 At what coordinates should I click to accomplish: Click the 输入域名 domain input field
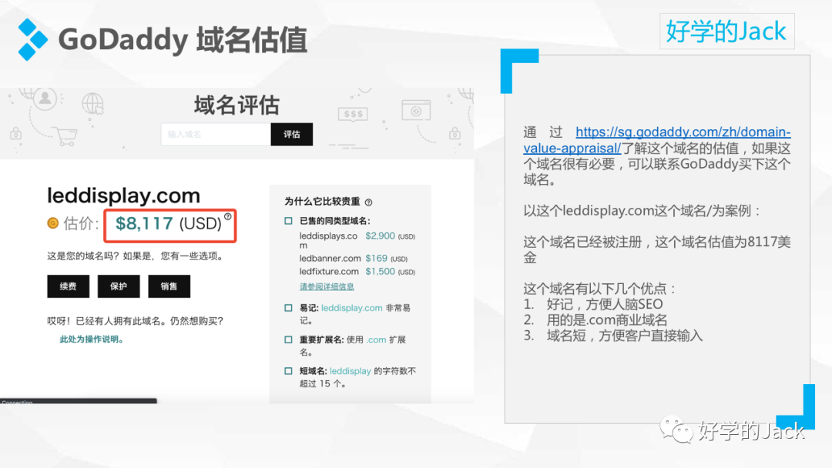[x=216, y=134]
